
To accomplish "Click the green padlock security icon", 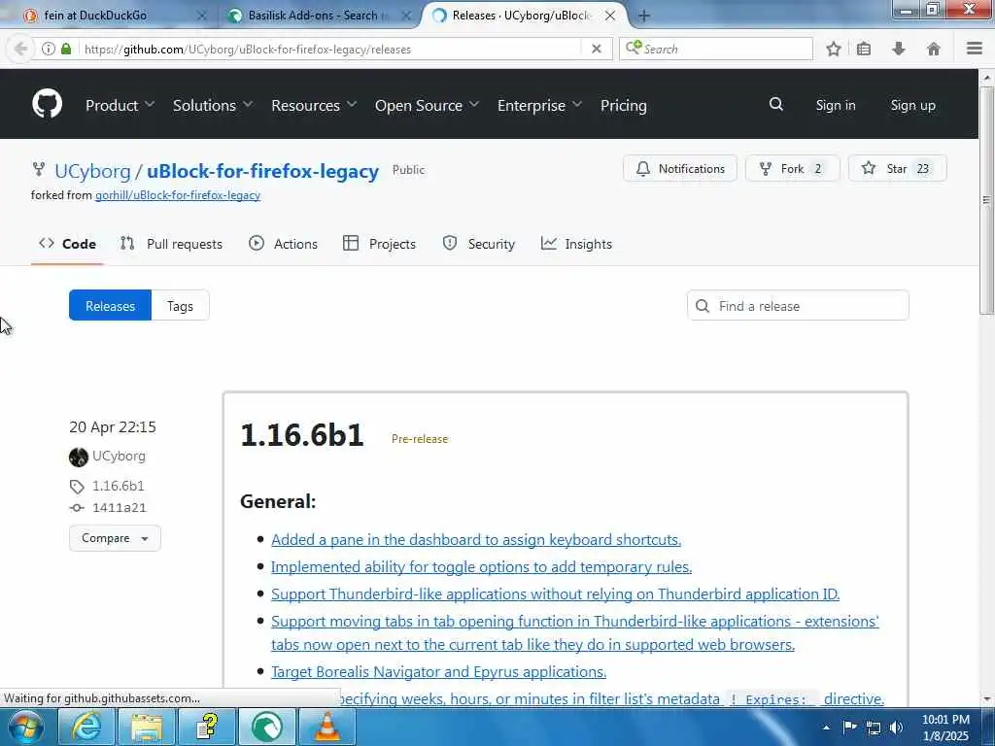I will [x=66, y=49].
